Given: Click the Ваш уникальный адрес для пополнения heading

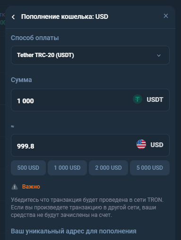Looking at the screenshot, I should 74,231.
